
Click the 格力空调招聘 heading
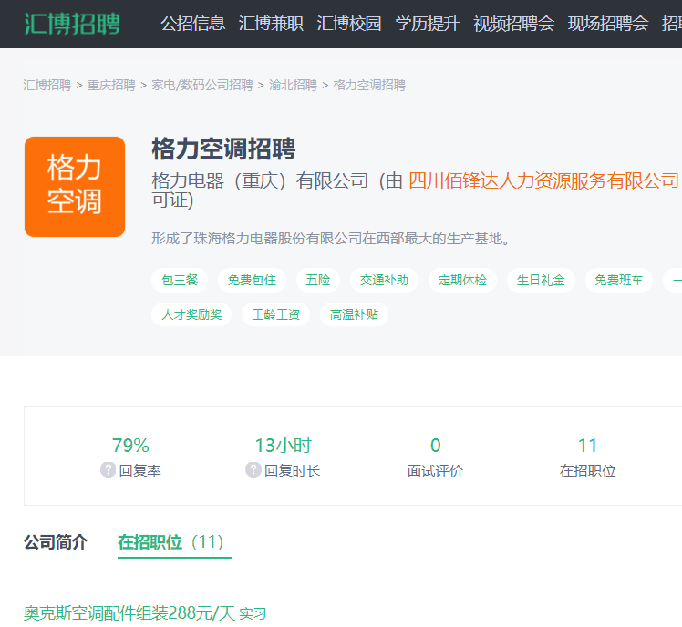coord(223,149)
